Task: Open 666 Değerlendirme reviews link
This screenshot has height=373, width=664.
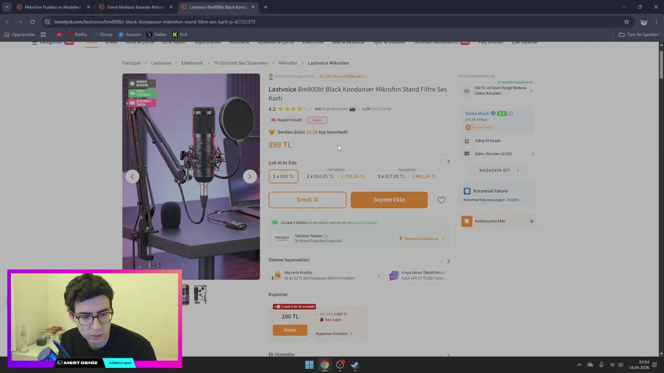Action: 330,109
